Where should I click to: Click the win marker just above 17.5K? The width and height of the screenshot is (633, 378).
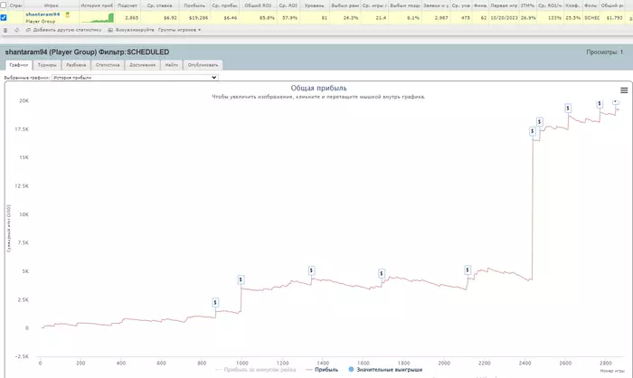[539, 121]
